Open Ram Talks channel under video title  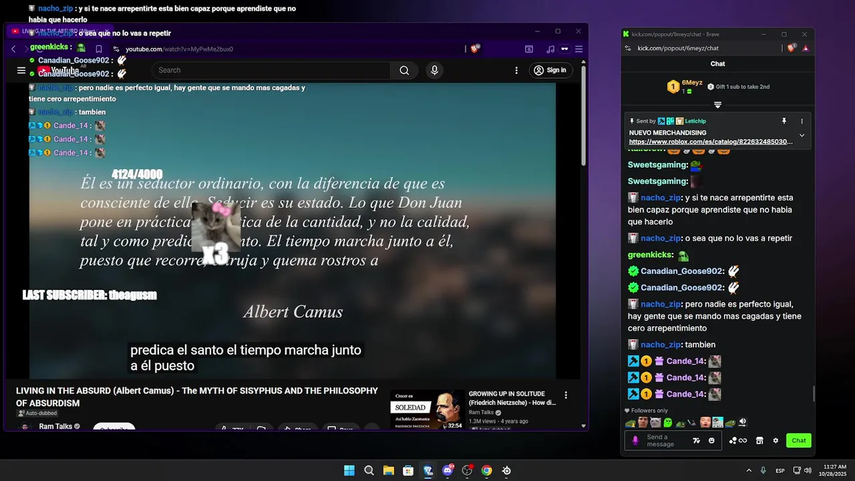(x=55, y=426)
